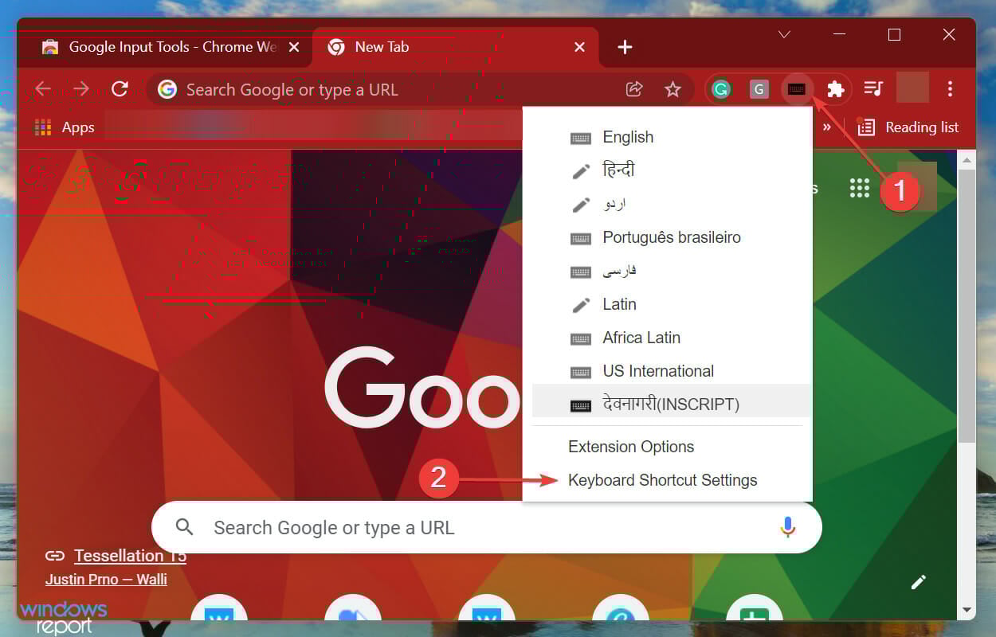Screen dimensions: 996x637
Task: Open the tab search chevron
Action: click(784, 34)
